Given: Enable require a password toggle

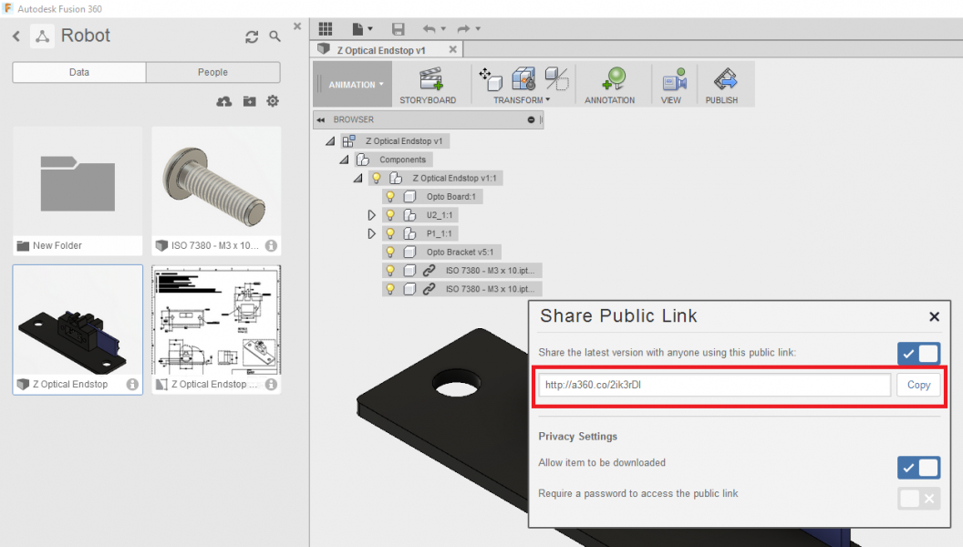Looking at the screenshot, I should pos(918,498).
